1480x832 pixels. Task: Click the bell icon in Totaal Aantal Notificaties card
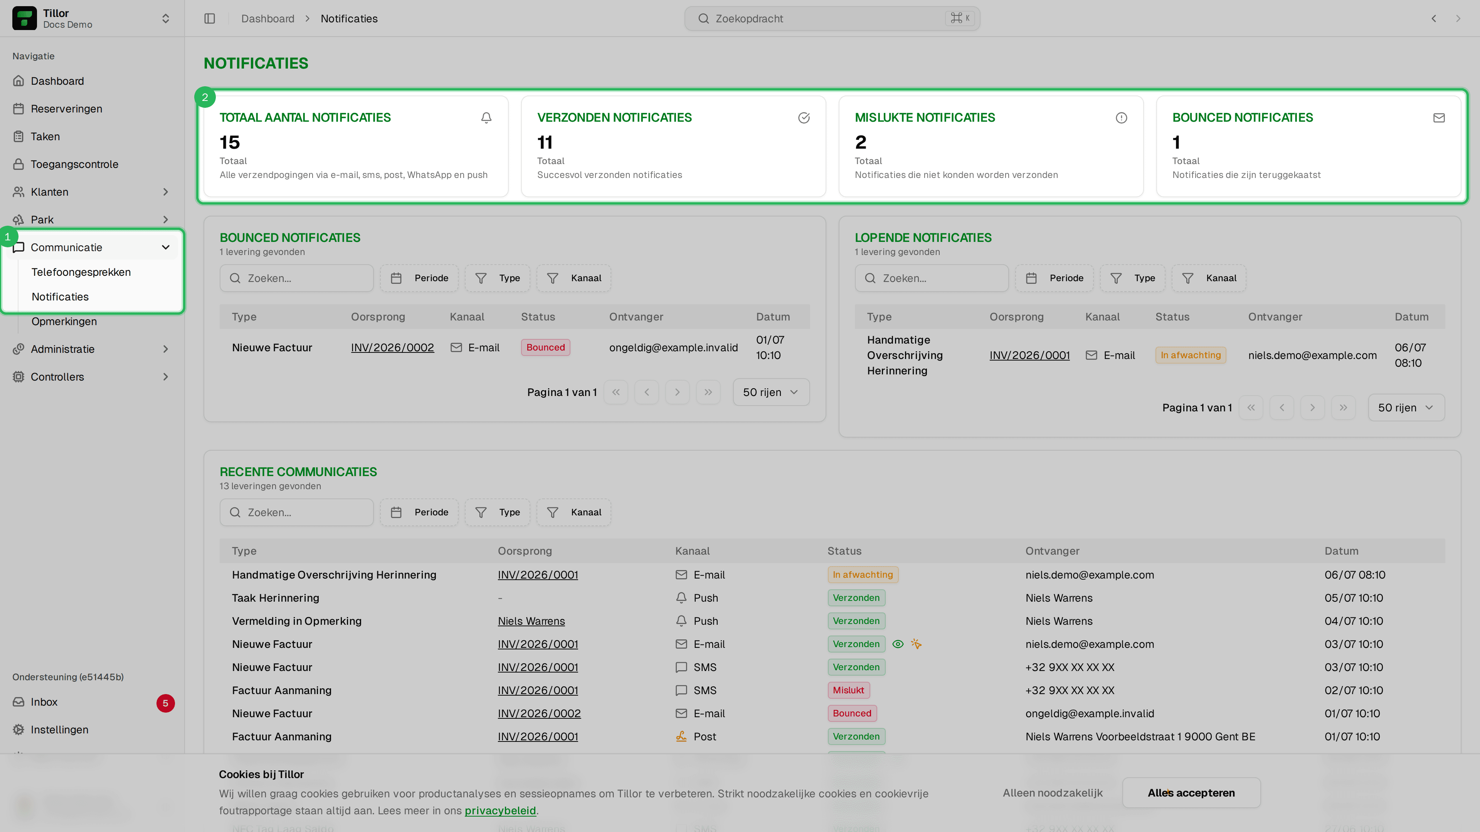486,118
